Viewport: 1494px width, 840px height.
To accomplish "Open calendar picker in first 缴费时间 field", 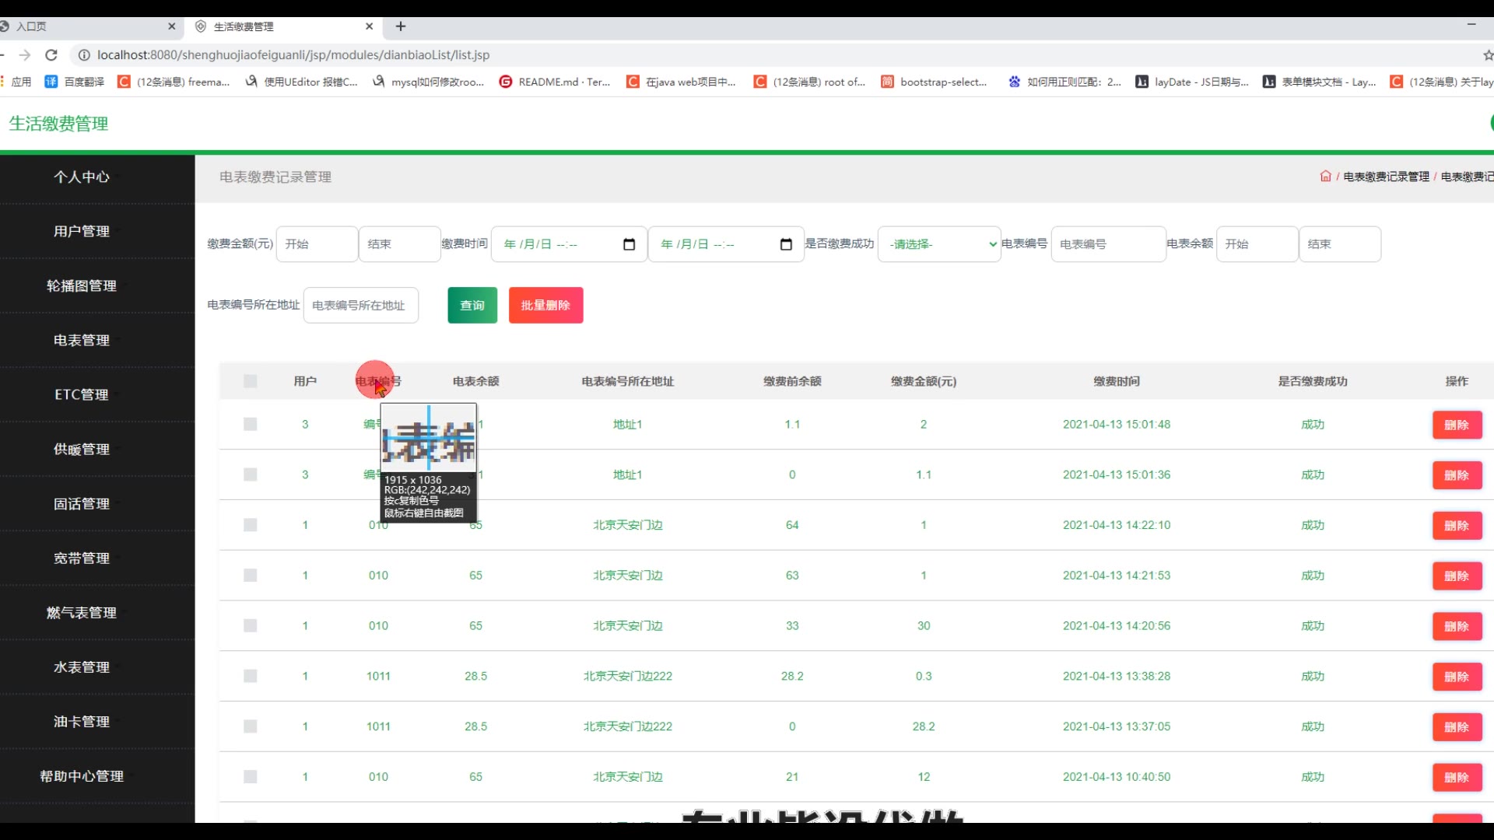I will pyautogui.click(x=629, y=244).
